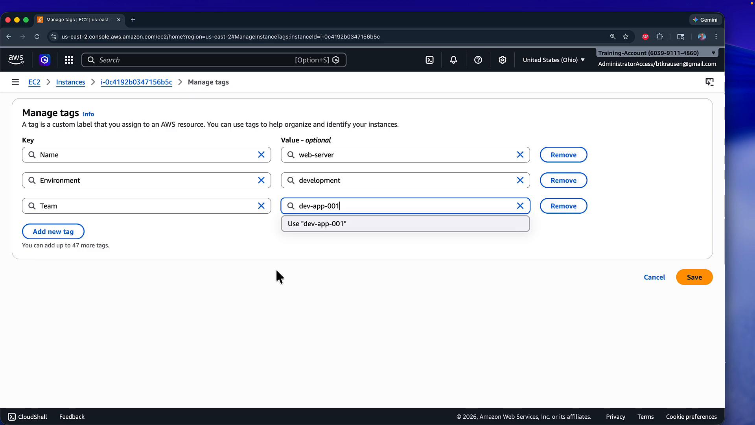Open the Chrome three-dot menu

[x=716, y=37]
